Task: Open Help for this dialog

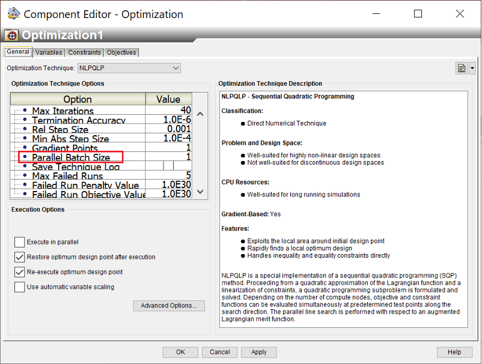Action: click(x=454, y=352)
